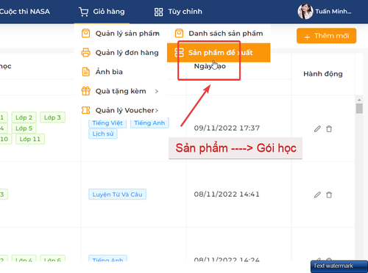This screenshot has height=273, width=368.
Task: Click the printer icon for Quản lý đơn hàng
Action: click(85, 53)
